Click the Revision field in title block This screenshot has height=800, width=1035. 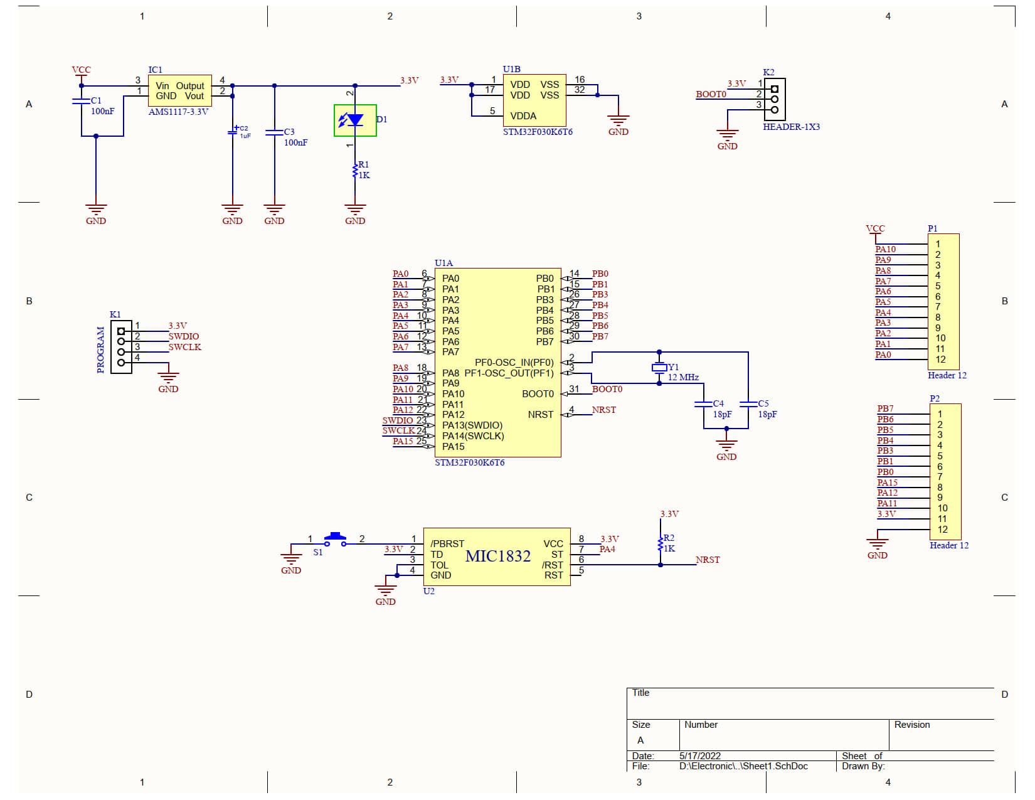(942, 735)
